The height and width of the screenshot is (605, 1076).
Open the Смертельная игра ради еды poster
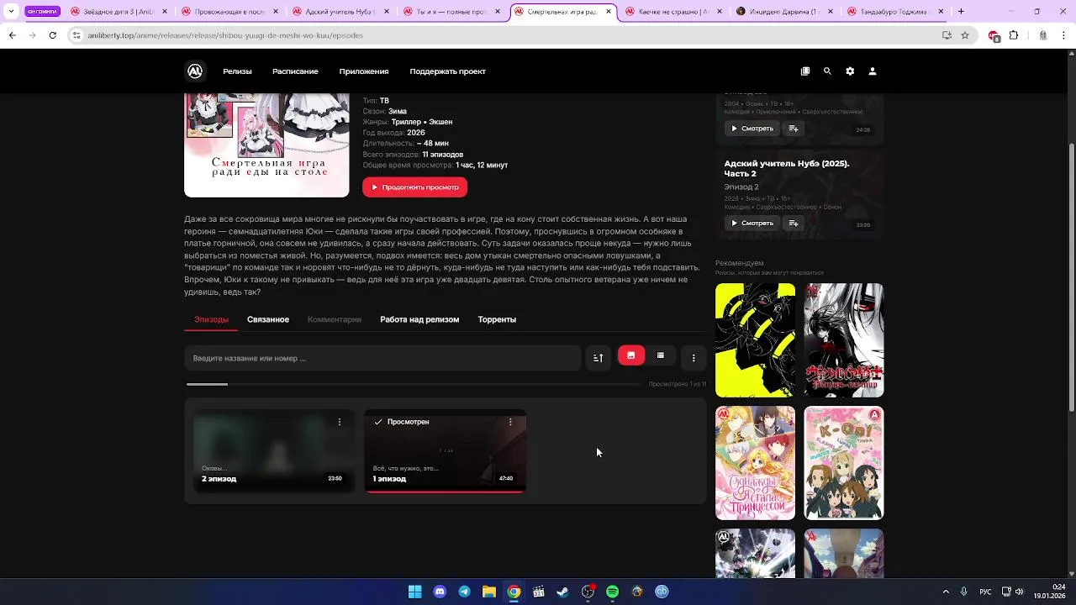tap(266, 145)
